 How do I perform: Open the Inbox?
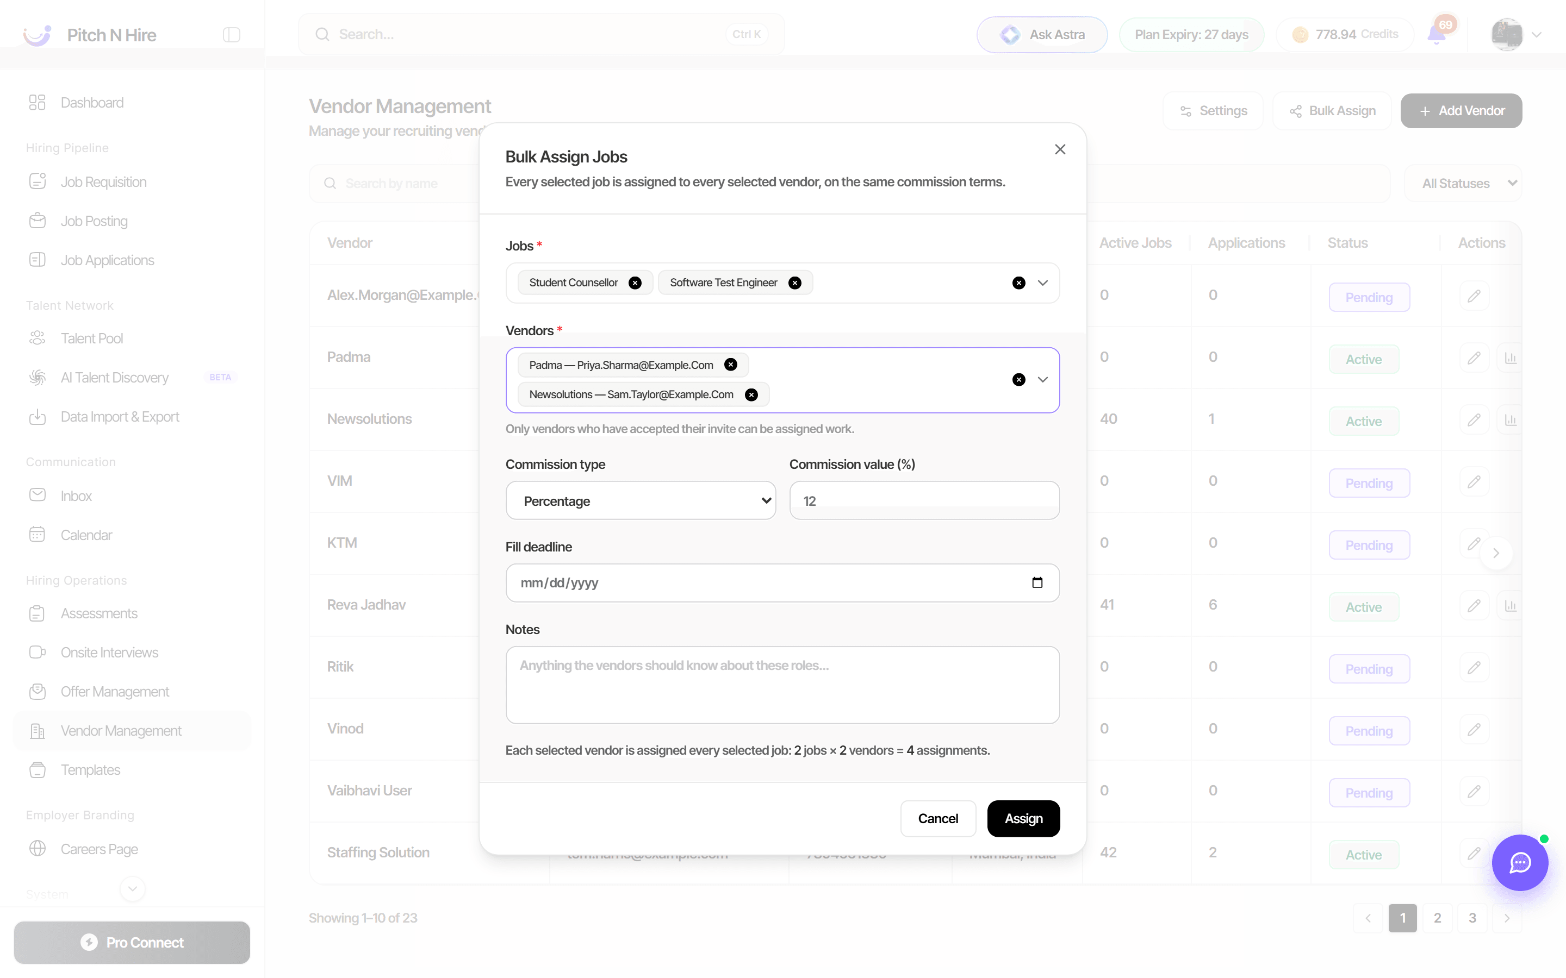(132, 496)
